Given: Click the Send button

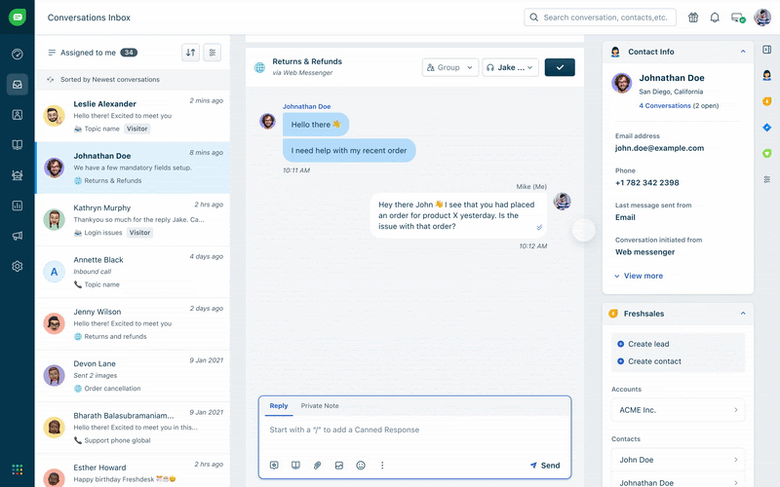Looking at the screenshot, I should 545,466.
